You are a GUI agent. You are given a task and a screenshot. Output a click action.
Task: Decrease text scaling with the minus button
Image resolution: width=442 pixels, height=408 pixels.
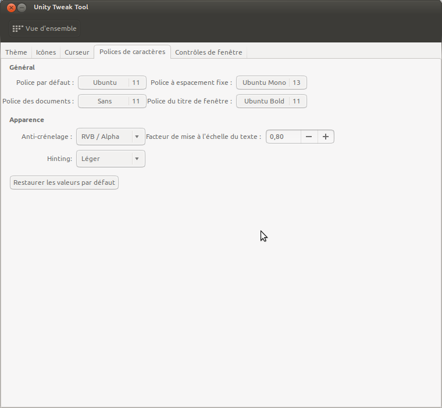tap(309, 137)
